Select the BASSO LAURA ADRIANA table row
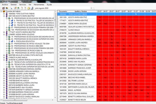This screenshot has width=156, height=104. point(107,71)
